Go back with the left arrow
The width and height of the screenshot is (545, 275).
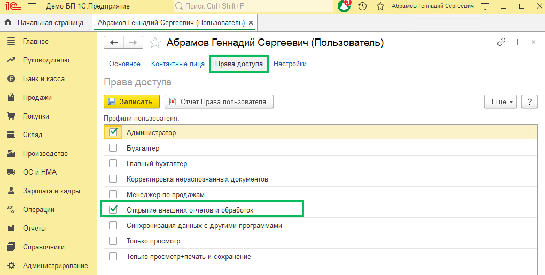pos(114,43)
